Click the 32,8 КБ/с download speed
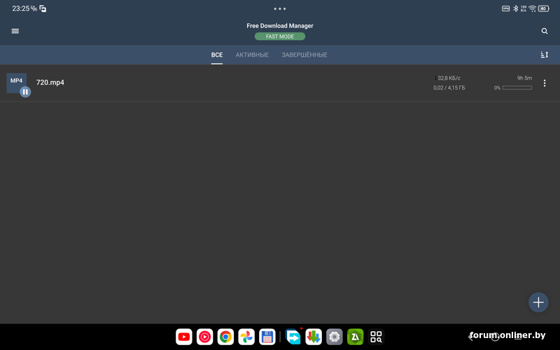Viewport: 560px width, 350px height. 448,78
